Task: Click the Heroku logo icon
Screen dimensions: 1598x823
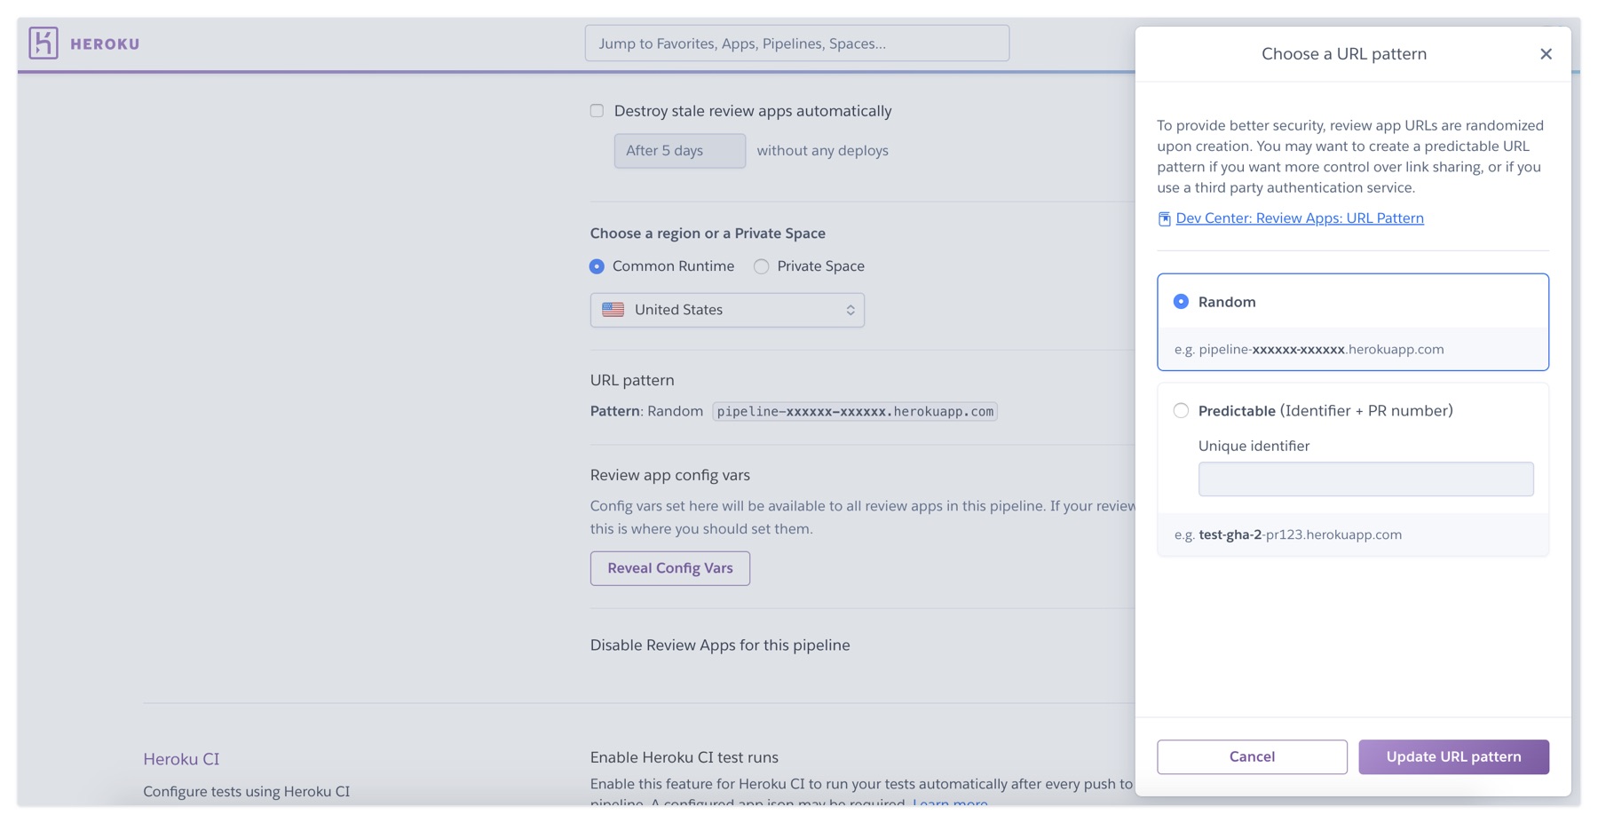Action: pos(43,43)
